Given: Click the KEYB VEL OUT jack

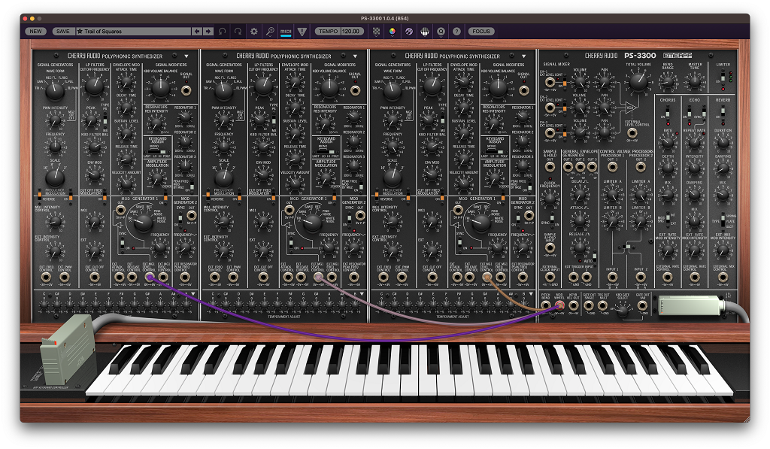Looking at the screenshot, I should click(x=573, y=306).
